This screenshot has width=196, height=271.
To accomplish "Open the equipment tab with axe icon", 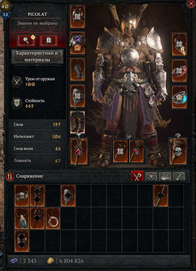I will [137, 176].
